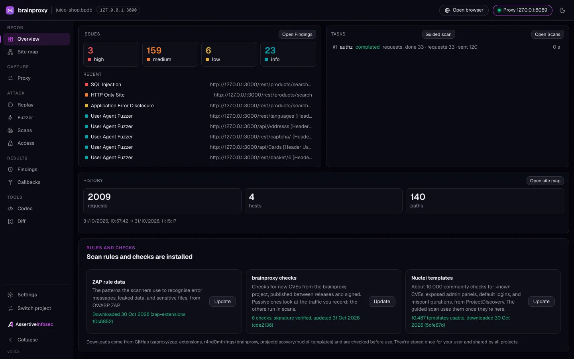Click the Settings gear icon
Image resolution: width=574 pixels, height=359 pixels.
click(x=10, y=295)
